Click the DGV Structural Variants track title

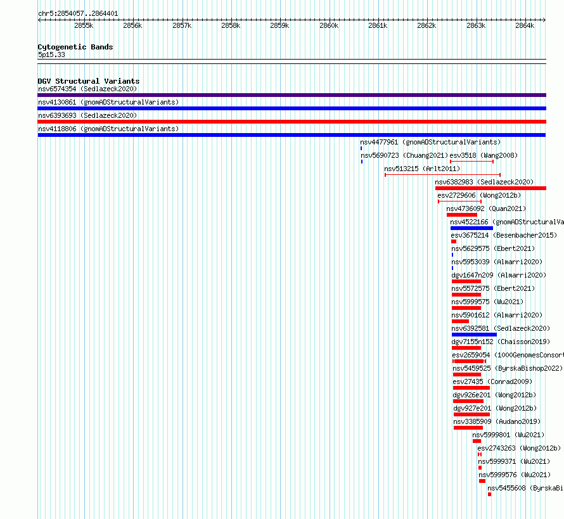pyautogui.click(x=89, y=81)
